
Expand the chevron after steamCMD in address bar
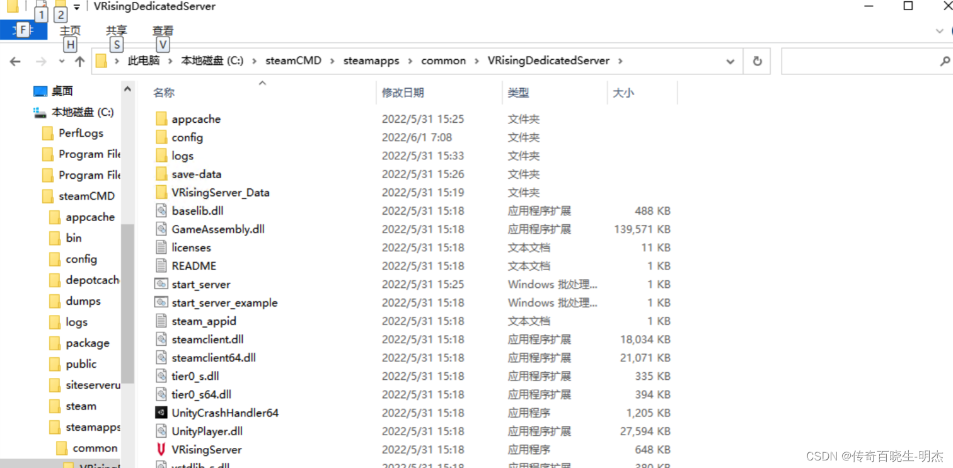[x=332, y=61]
